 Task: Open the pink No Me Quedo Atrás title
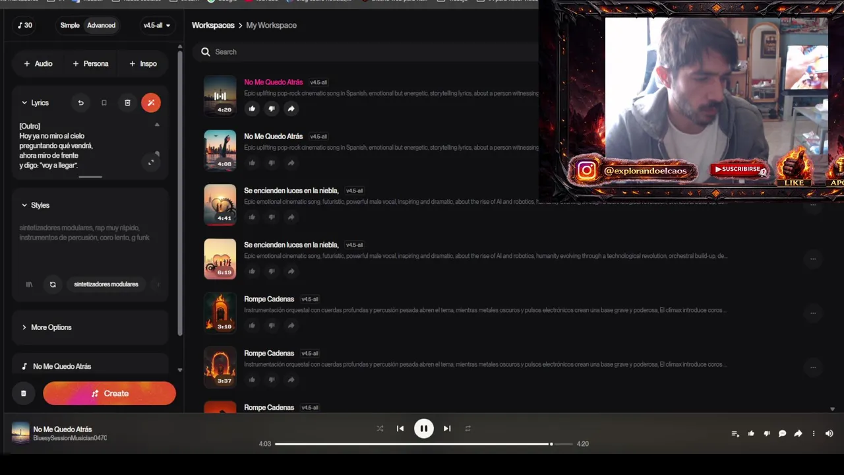273,82
